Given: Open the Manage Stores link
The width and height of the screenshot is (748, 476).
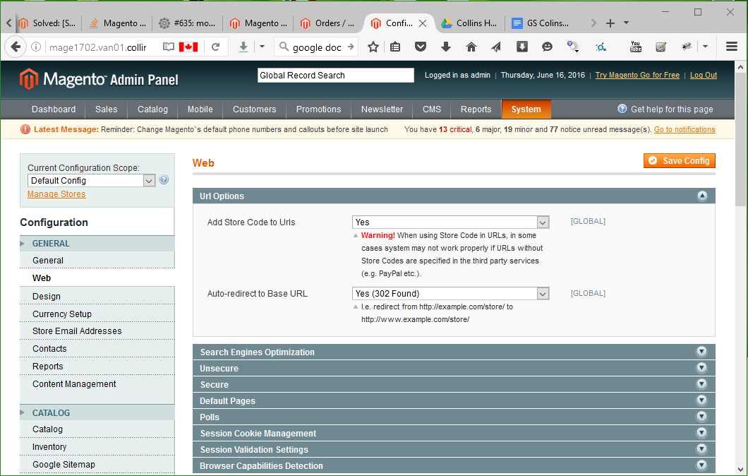Looking at the screenshot, I should [x=56, y=194].
